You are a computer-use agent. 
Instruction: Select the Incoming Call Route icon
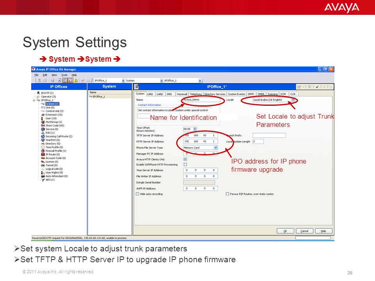pos(43,137)
